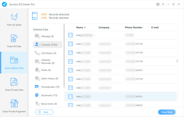Select the Erase Private Data icon
Image resolution: width=184 pixels, height=117 pixels.
14,82
